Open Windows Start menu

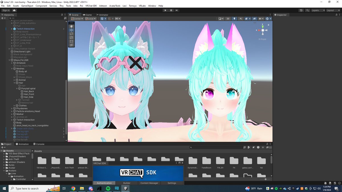click(4, 188)
